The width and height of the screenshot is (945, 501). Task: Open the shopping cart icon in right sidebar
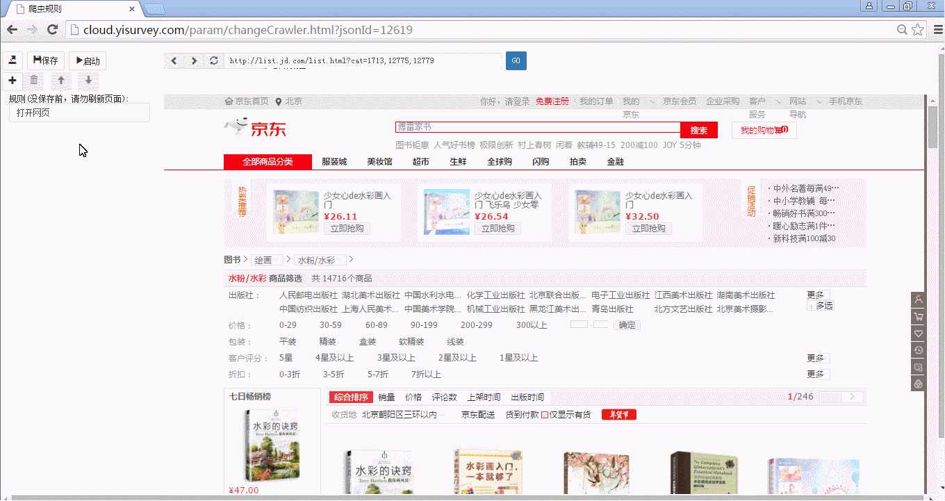(x=918, y=317)
